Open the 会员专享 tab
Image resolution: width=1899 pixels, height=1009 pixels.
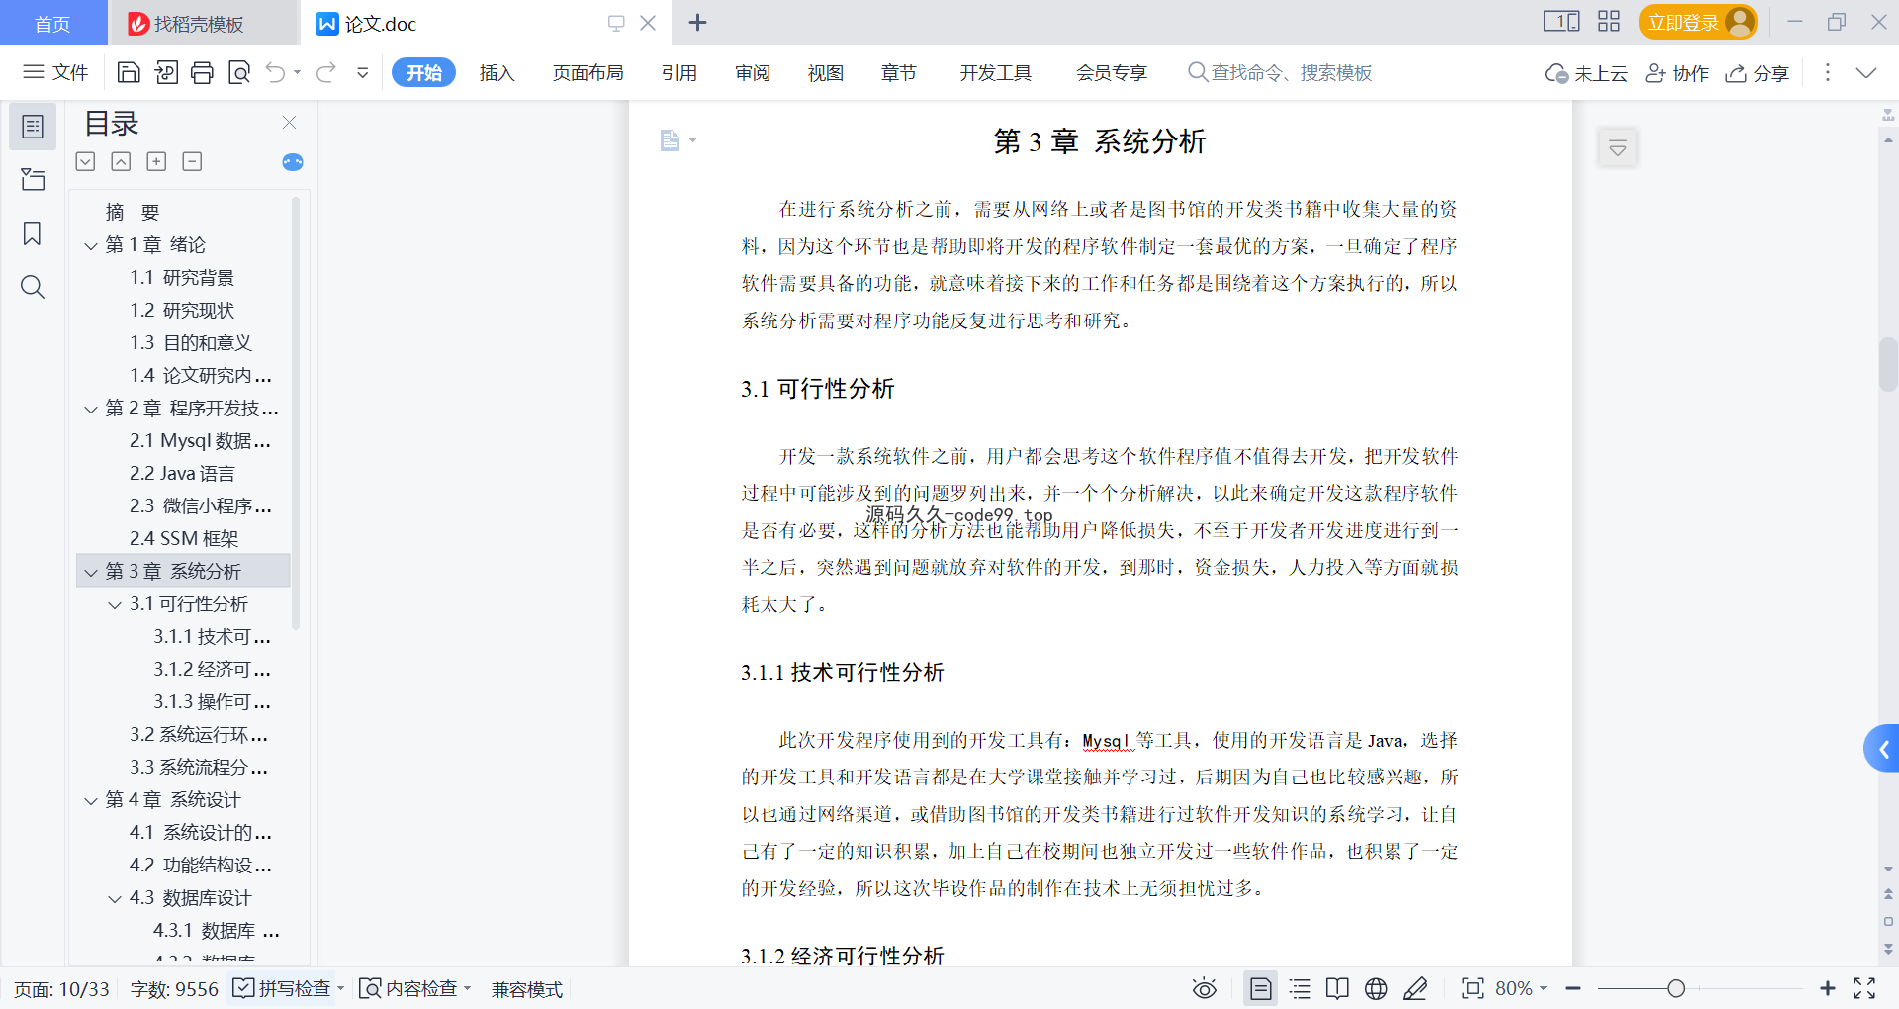tap(1111, 72)
